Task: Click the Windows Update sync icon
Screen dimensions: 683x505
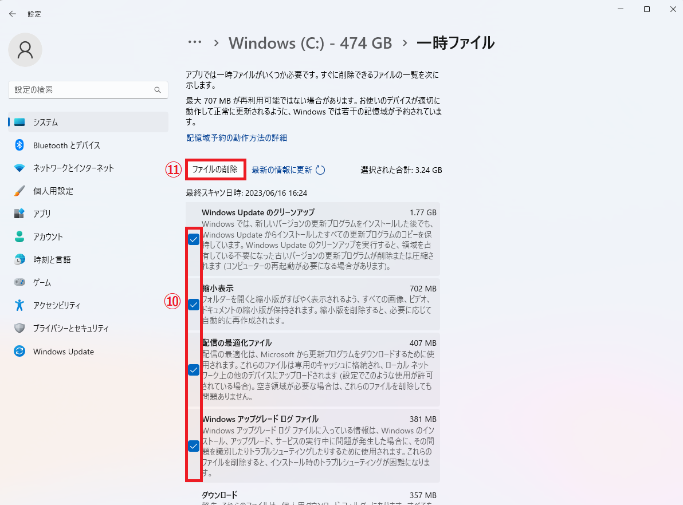Action: click(19, 351)
